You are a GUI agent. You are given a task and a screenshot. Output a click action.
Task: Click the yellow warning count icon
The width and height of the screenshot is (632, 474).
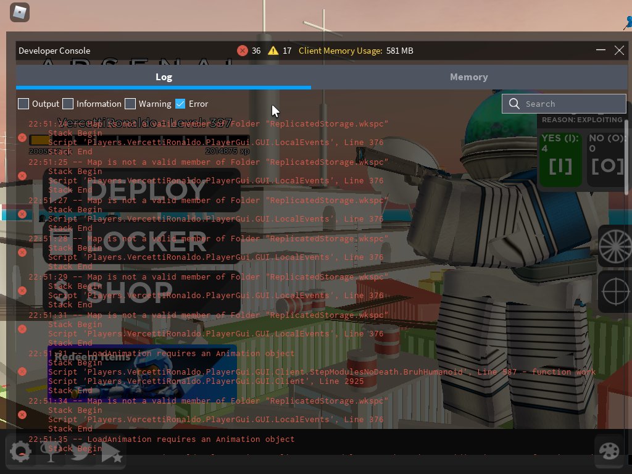coord(273,51)
